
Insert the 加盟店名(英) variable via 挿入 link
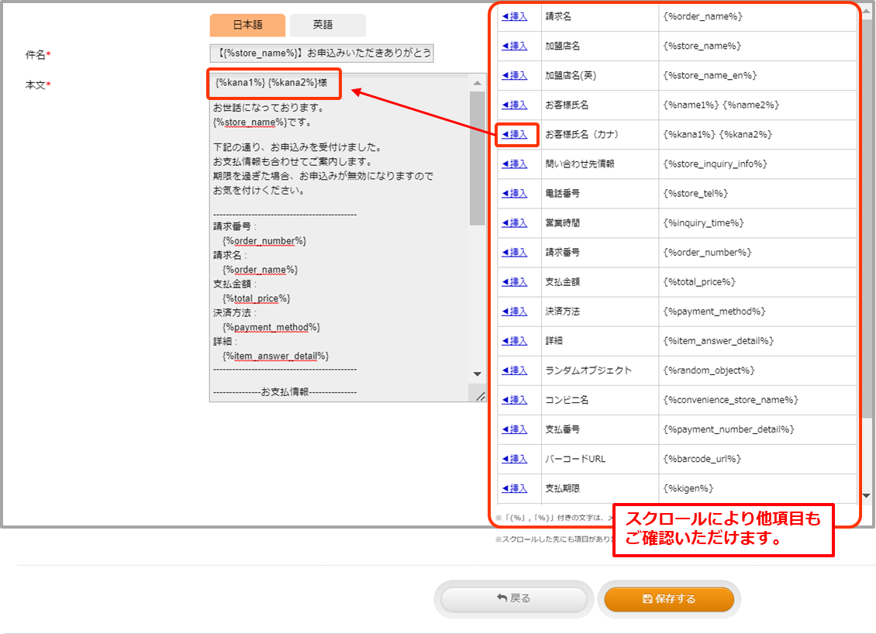515,75
